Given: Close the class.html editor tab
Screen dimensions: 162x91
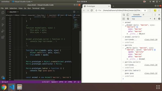Looking at the screenshot, I should (18, 12).
